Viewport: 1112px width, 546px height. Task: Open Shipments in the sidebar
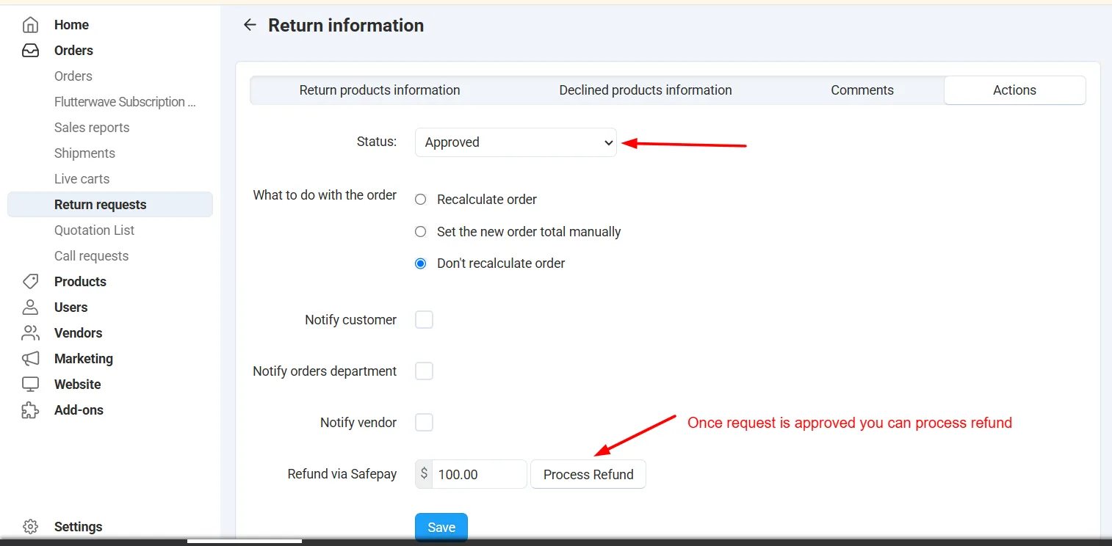click(84, 153)
